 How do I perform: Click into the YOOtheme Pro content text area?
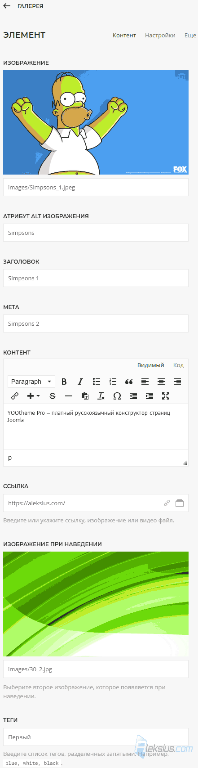coord(96,427)
